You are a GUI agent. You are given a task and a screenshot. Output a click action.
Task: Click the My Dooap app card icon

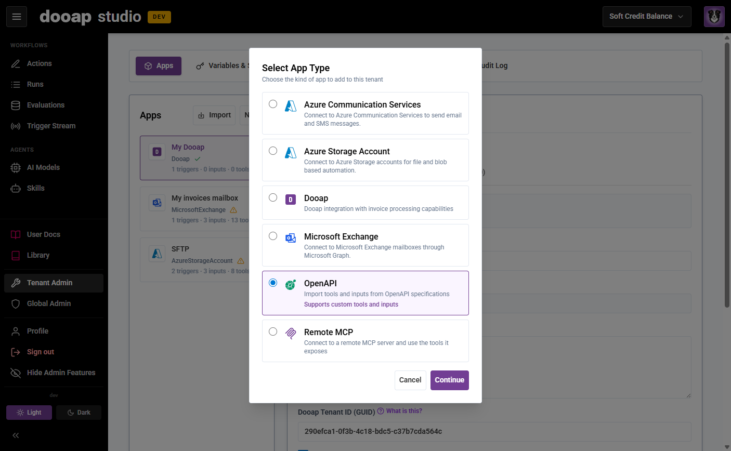157,152
